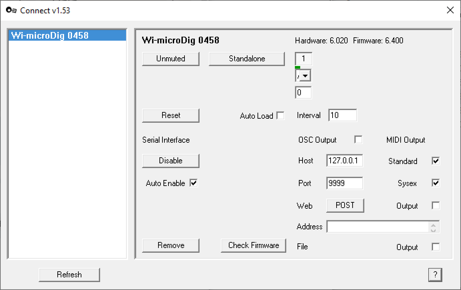Click the MIDI Output label

tap(406, 140)
